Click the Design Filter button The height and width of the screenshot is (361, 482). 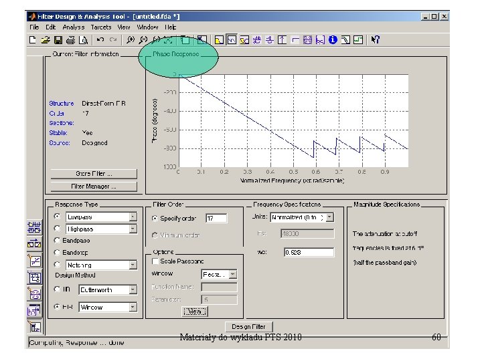click(x=248, y=327)
